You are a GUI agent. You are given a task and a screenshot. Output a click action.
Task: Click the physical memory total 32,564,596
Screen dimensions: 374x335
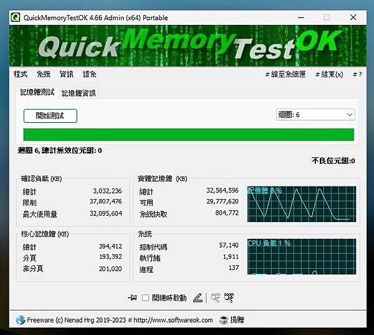pyautogui.click(x=223, y=190)
